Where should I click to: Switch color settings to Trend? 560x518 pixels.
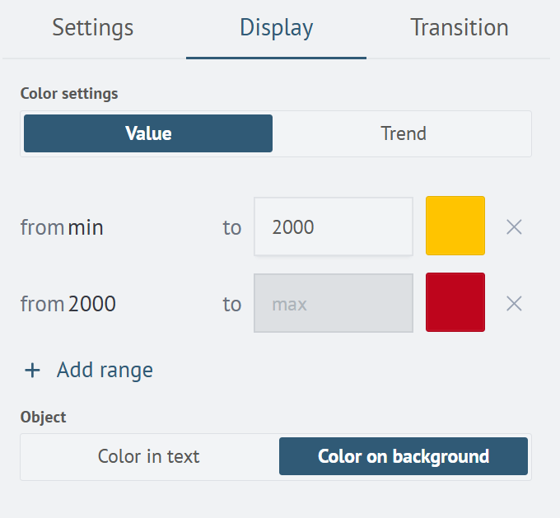tap(403, 133)
